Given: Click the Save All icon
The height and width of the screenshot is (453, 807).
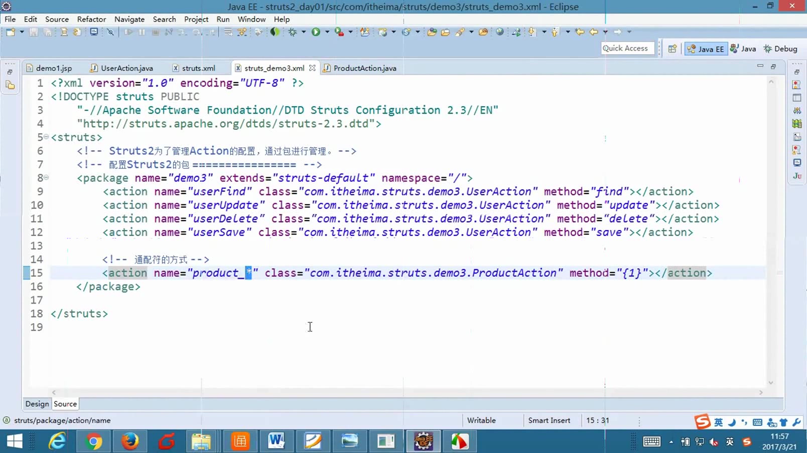Looking at the screenshot, I should [x=48, y=32].
